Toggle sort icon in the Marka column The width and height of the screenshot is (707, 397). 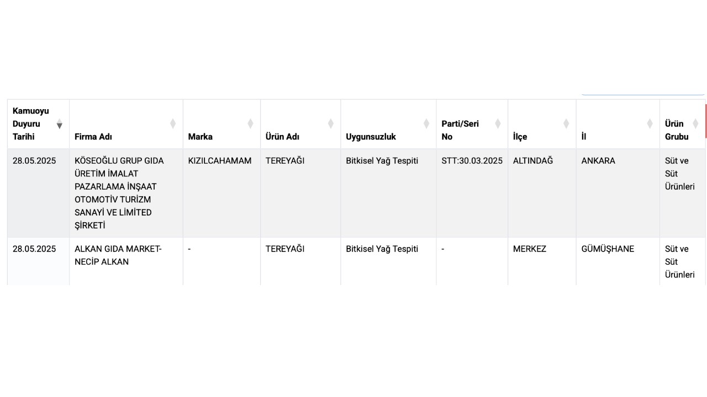pyautogui.click(x=250, y=124)
